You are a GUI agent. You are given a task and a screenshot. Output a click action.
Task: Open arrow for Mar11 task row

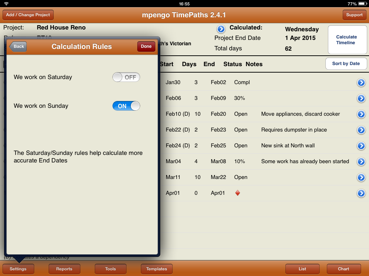[361, 178]
